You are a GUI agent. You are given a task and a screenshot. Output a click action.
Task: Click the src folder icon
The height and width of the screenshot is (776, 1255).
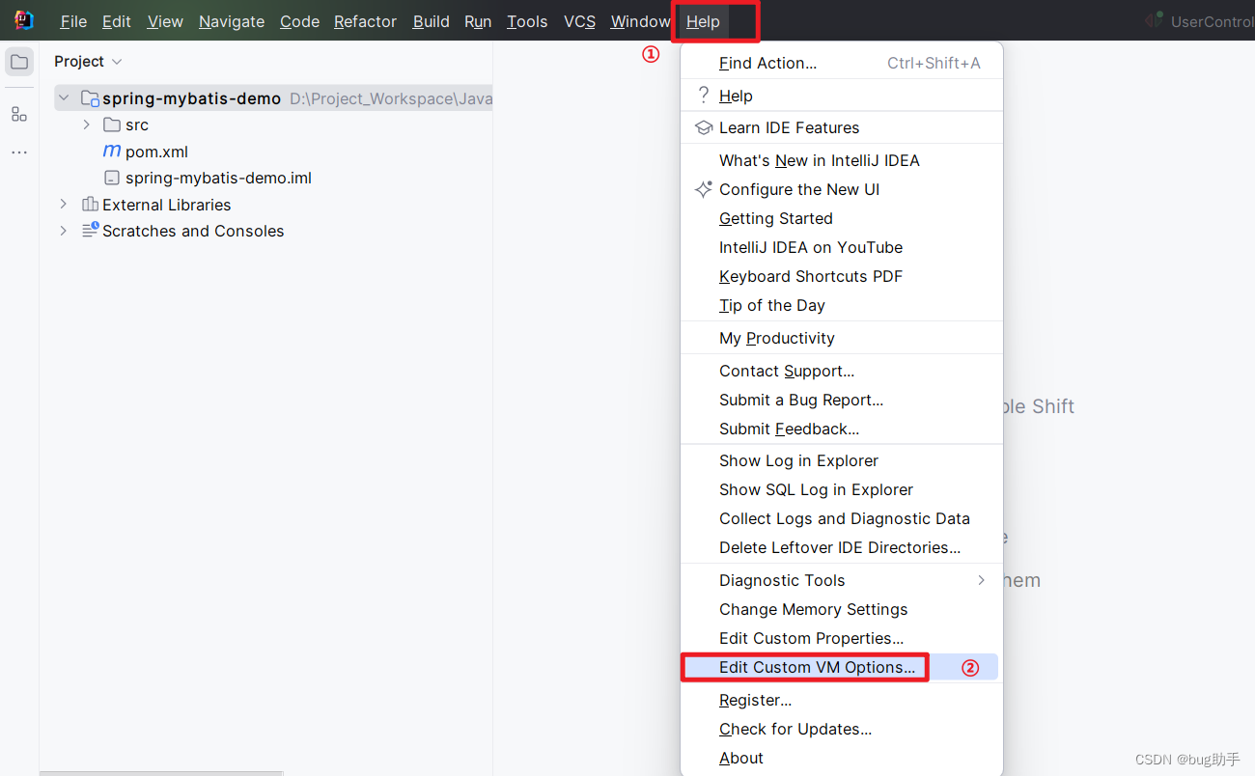(112, 125)
